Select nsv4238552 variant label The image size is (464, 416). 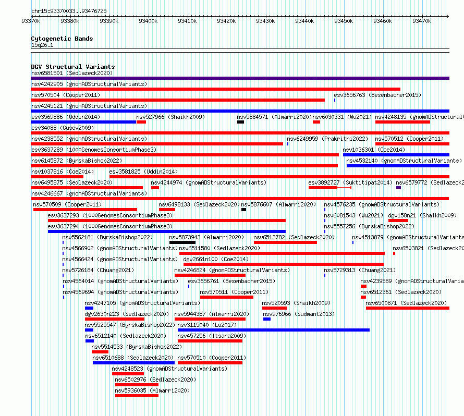pyautogui.click(x=89, y=139)
